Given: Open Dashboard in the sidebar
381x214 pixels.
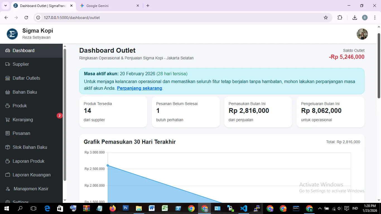Looking at the screenshot, I should 31,50.
